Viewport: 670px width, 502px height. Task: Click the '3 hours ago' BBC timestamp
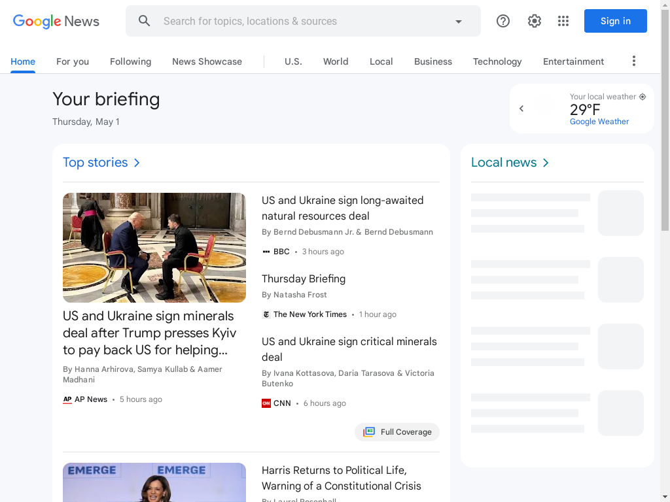coord(323,252)
